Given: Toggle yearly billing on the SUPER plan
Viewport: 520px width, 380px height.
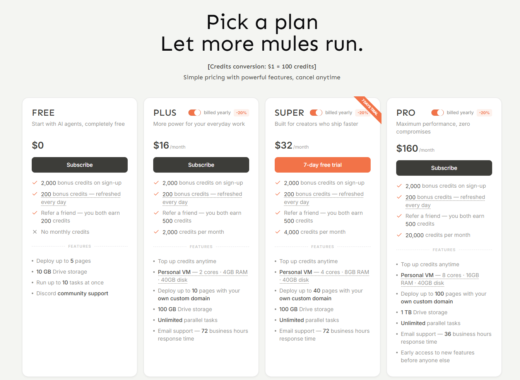Looking at the screenshot, I should point(316,113).
